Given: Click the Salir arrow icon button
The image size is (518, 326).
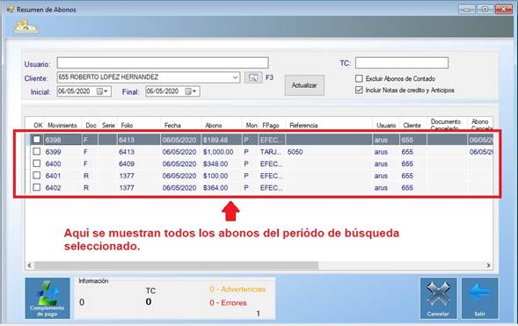Looking at the screenshot, I should (479, 298).
